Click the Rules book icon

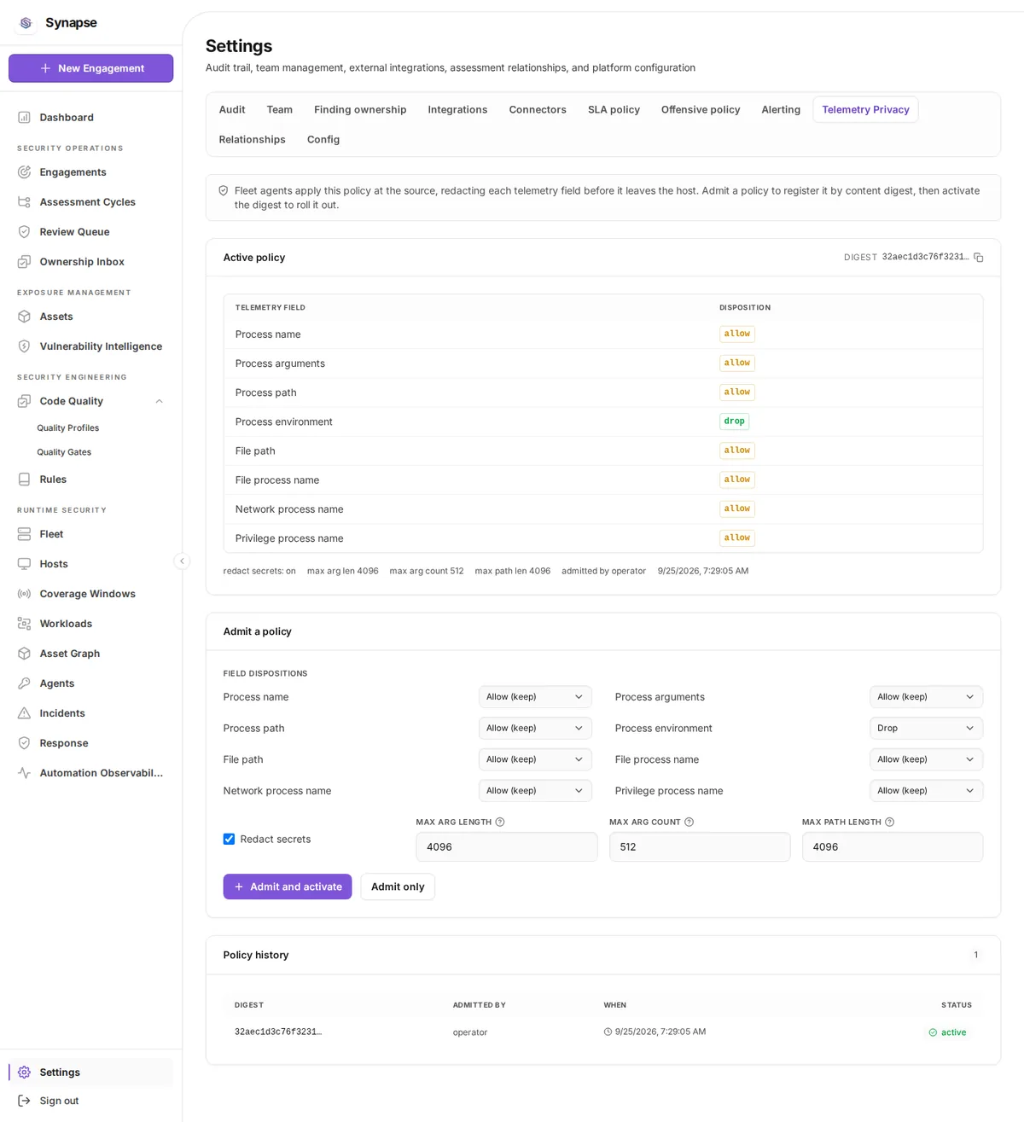pos(24,480)
